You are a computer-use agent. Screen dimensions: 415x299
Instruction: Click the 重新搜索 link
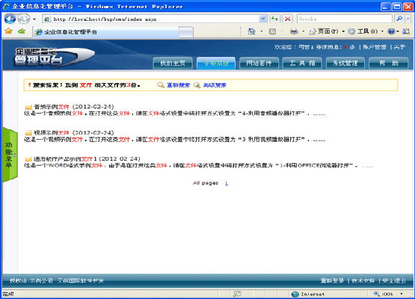point(178,85)
